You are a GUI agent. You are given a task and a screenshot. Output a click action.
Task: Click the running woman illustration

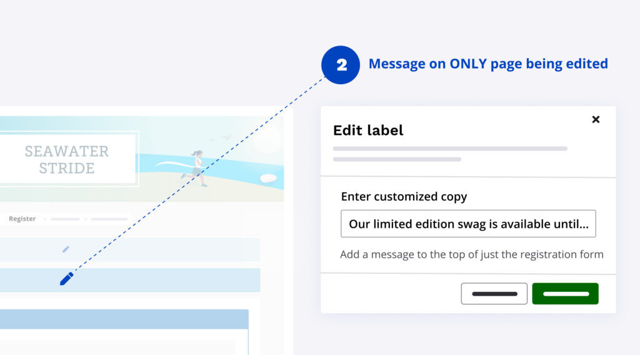196,167
